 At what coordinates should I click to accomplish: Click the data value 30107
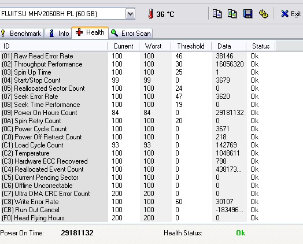[x=224, y=202]
